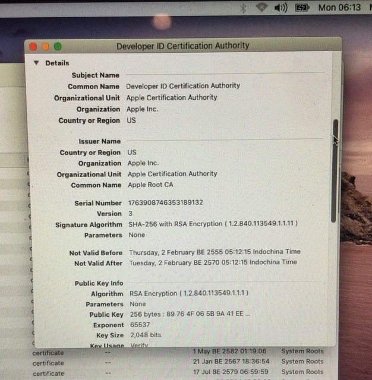The height and width of the screenshot is (380, 372).
Task: Select the Version value 3
Action: coord(131,214)
